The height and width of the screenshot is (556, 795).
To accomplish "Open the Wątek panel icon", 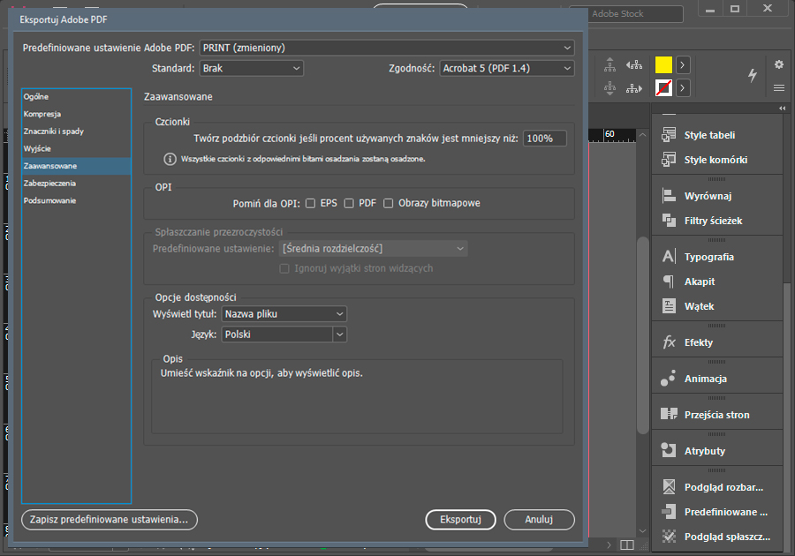I will (669, 306).
